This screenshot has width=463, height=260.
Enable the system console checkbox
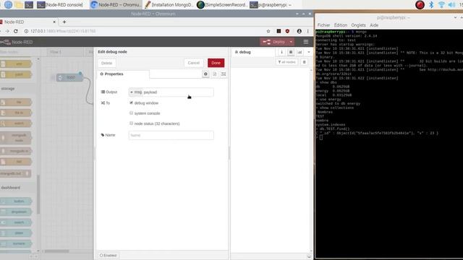[x=132, y=113]
